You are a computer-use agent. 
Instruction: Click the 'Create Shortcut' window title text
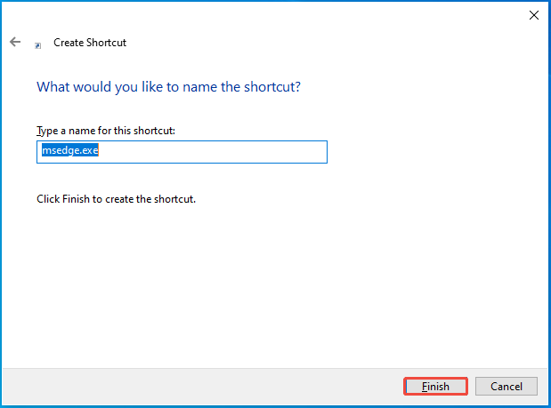click(x=90, y=42)
